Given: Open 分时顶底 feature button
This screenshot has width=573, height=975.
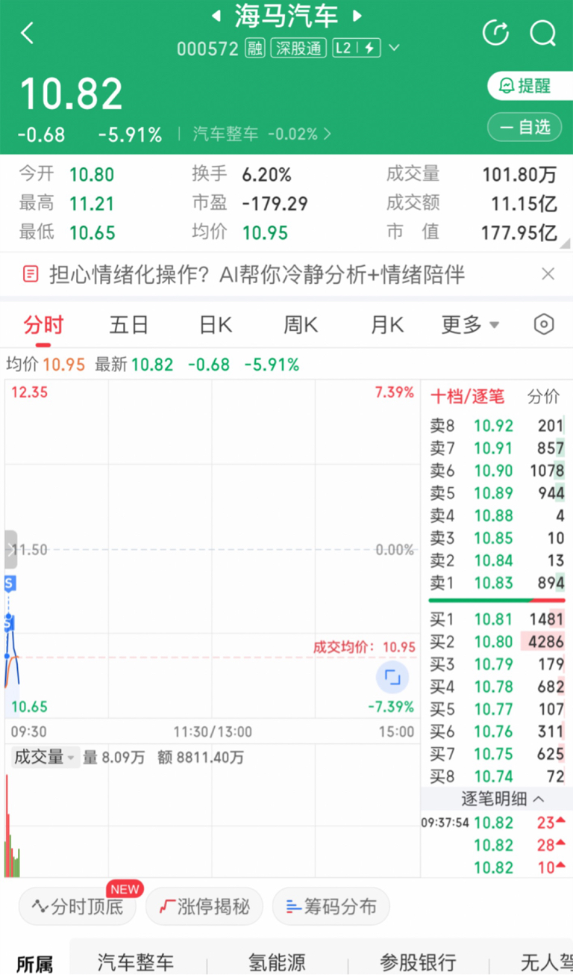Looking at the screenshot, I should tap(78, 907).
